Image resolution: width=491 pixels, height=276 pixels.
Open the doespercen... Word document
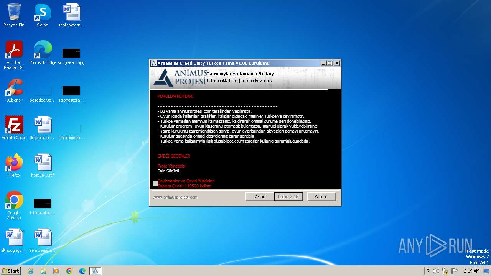[x=42, y=128]
